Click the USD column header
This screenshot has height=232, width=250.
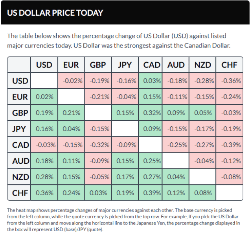click(44, 65)
